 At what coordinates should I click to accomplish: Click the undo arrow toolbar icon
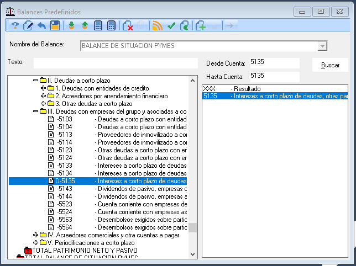pos(42,25)
